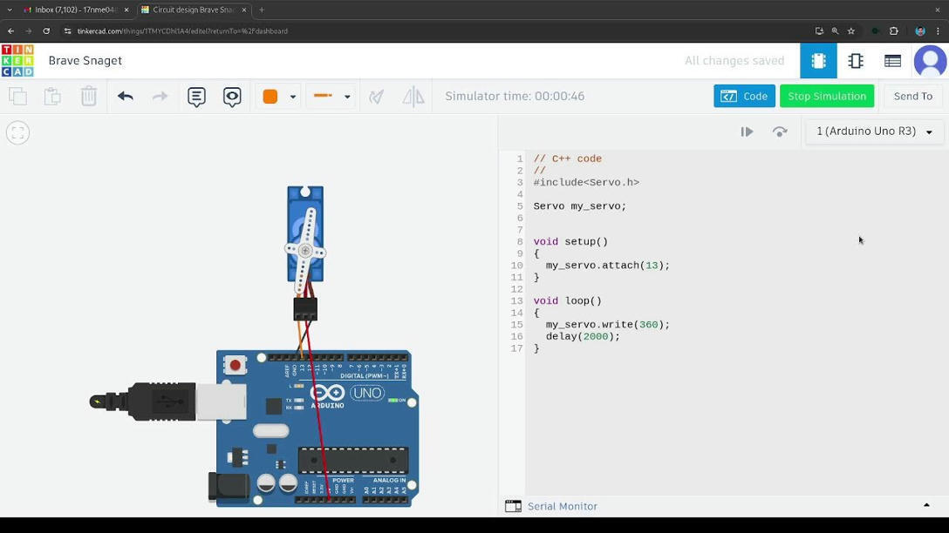Undo the last action
The height and width of the screenshot is (533, 949).
(126, 97)
